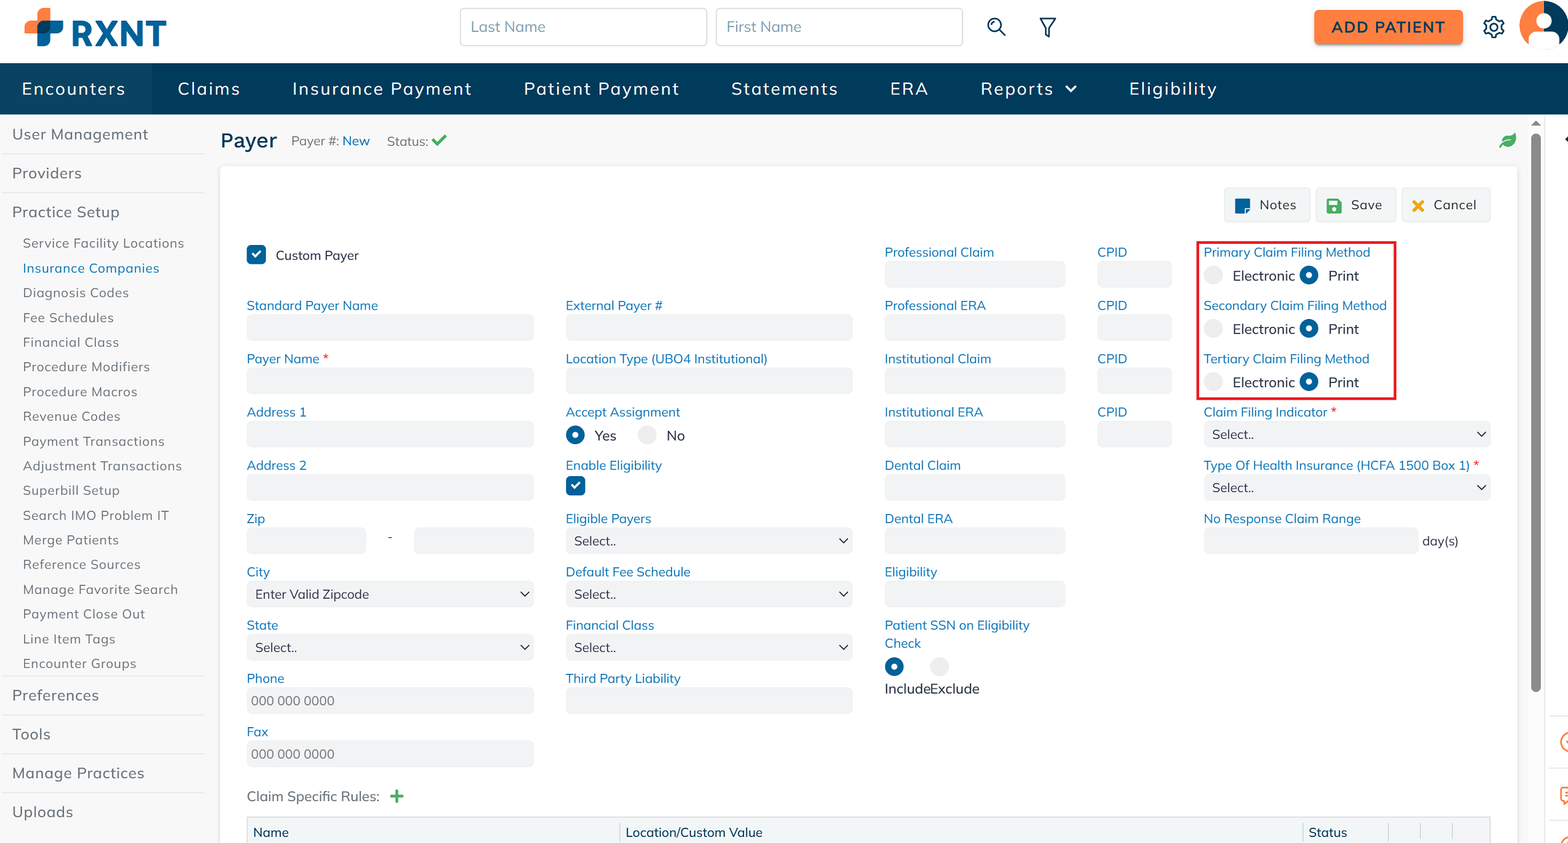Add a claim specific rule plus icon
Viewport: 1568px width, 843px height.
(397, 796)
